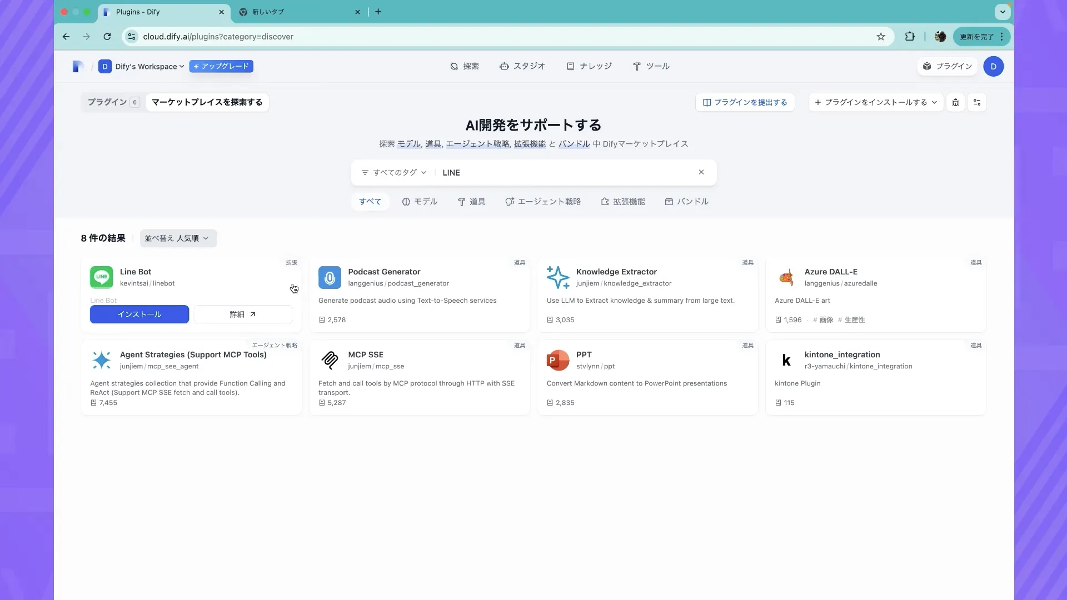Screen dimensions: 1067x600
Task: Click the D user avatar circle
Action: pyautogui.click(x=993, y=66)
